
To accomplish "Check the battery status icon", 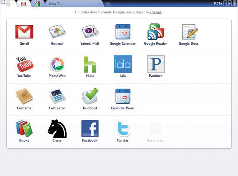I will click(230, 3).
